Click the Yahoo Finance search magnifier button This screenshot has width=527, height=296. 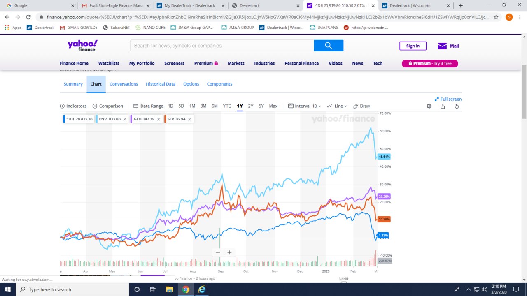pyautogui.click(x=329, y=46)
